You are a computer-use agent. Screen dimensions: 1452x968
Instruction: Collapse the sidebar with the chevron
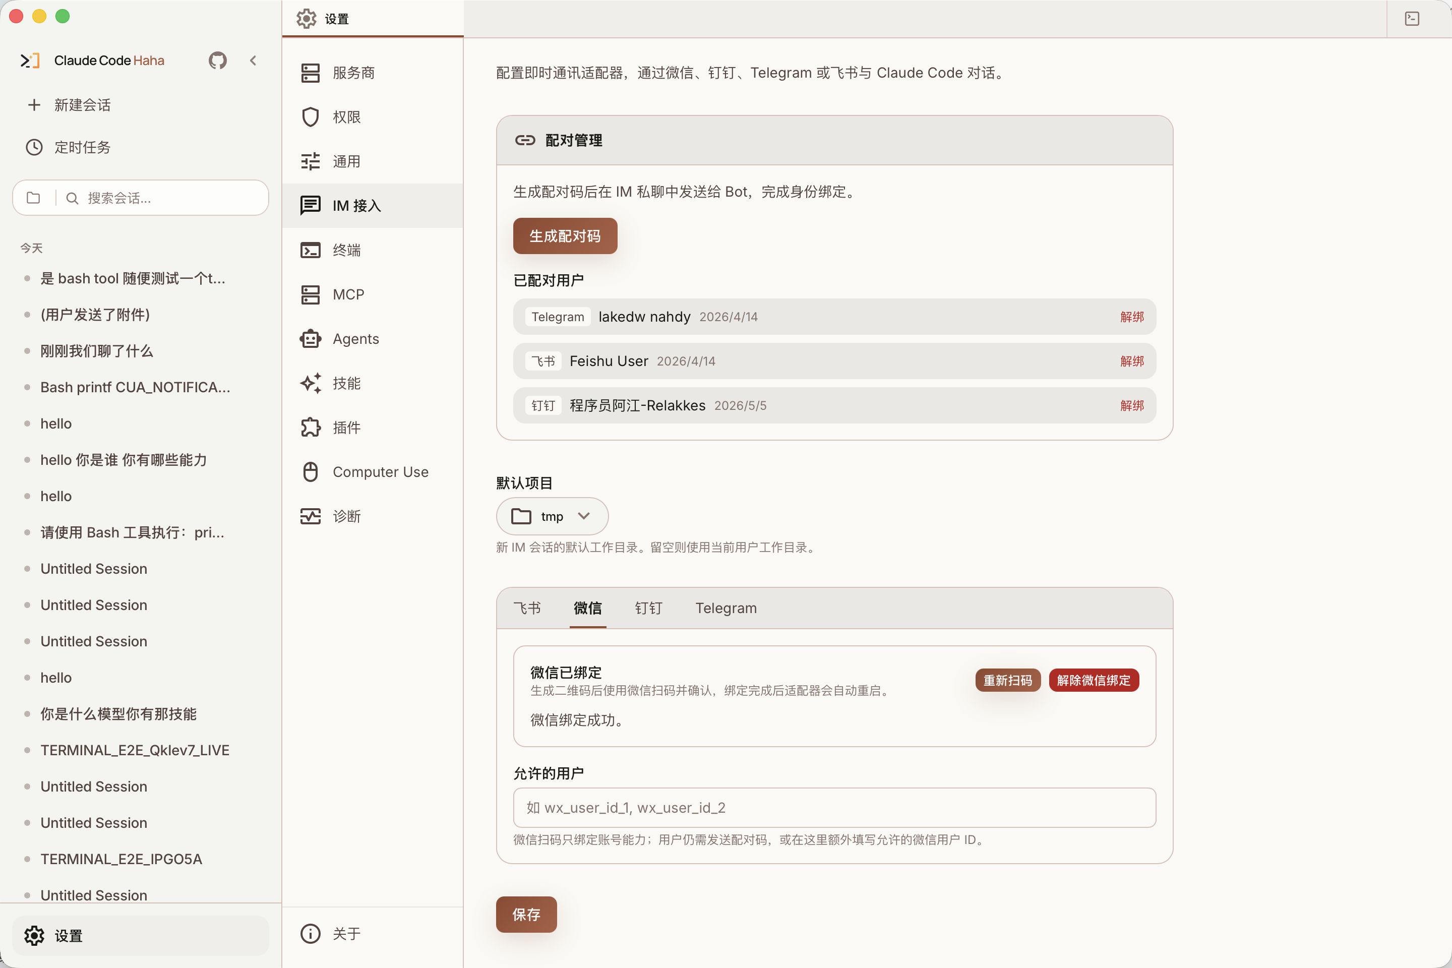pos(253,60)
